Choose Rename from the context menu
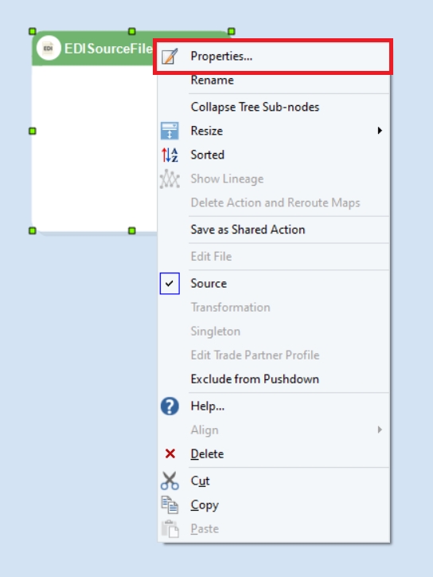This screenshot has height=577, width=433. coord(212,80)
